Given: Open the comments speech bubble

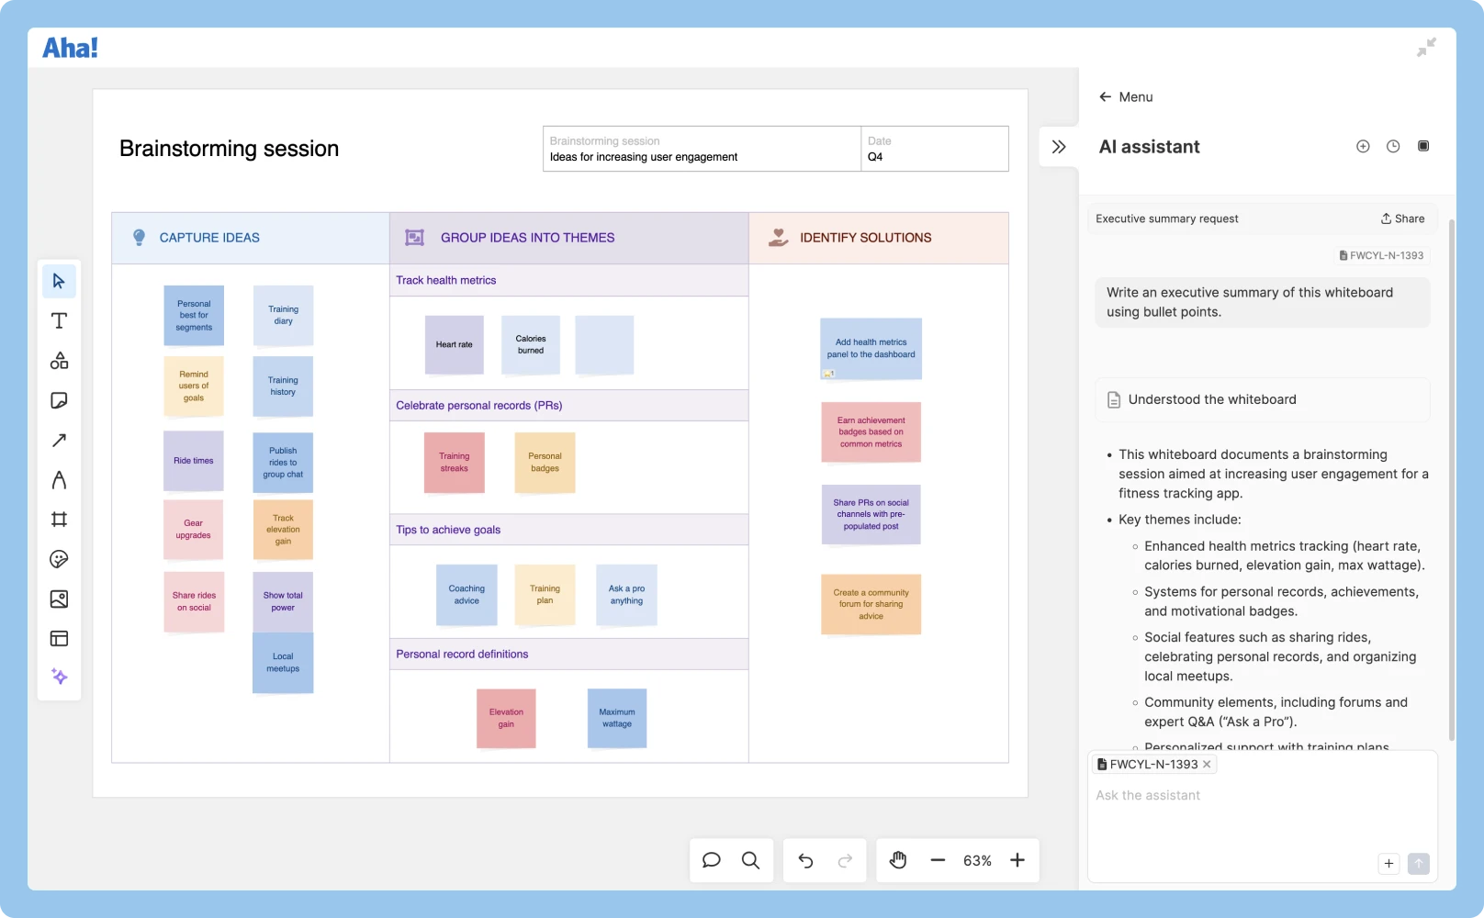Looking at the screenshot, I should coord(711,860).
